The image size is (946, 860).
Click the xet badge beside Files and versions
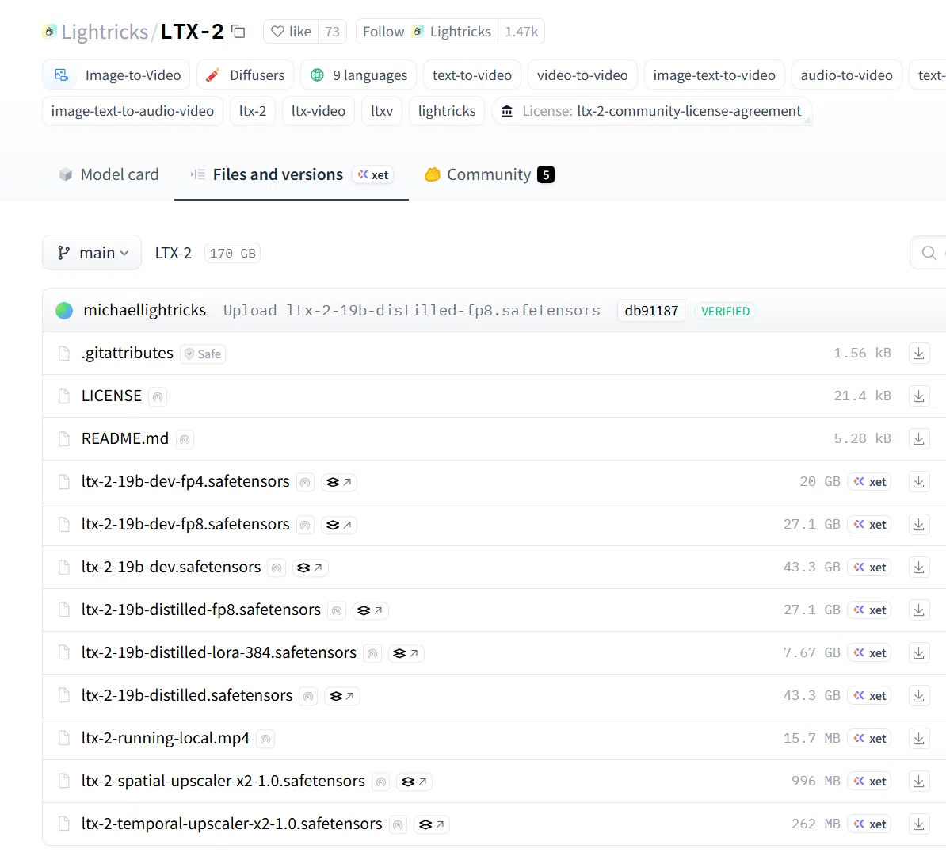point(373,174)
